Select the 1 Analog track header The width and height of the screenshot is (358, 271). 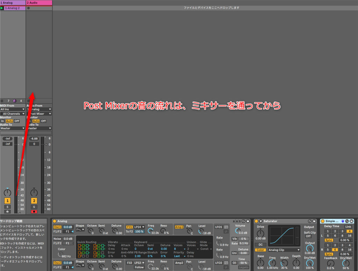click(13, 3)
